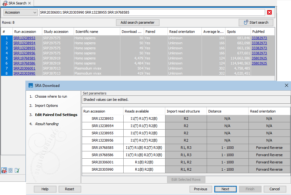
Task: Open run accession SRR13238953
Action: (24, 38)
